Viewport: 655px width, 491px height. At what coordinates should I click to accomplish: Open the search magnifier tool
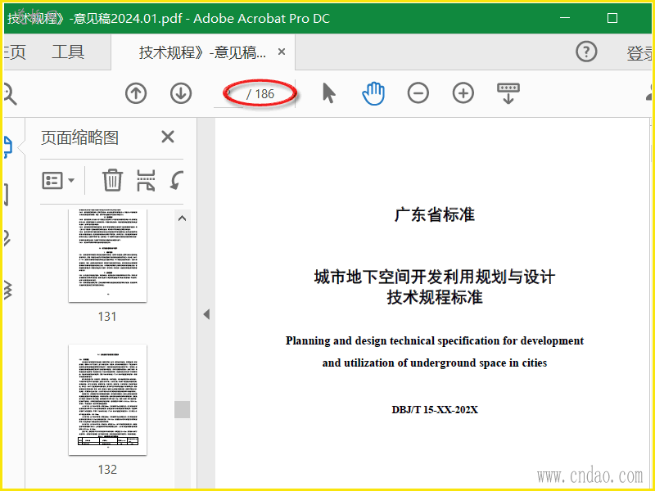tap(9, 94)
